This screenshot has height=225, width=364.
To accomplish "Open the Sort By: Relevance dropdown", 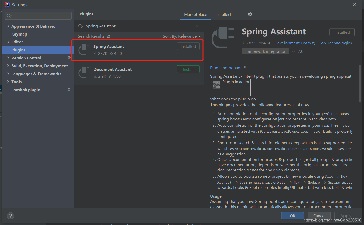I will (x=182, y=36).
